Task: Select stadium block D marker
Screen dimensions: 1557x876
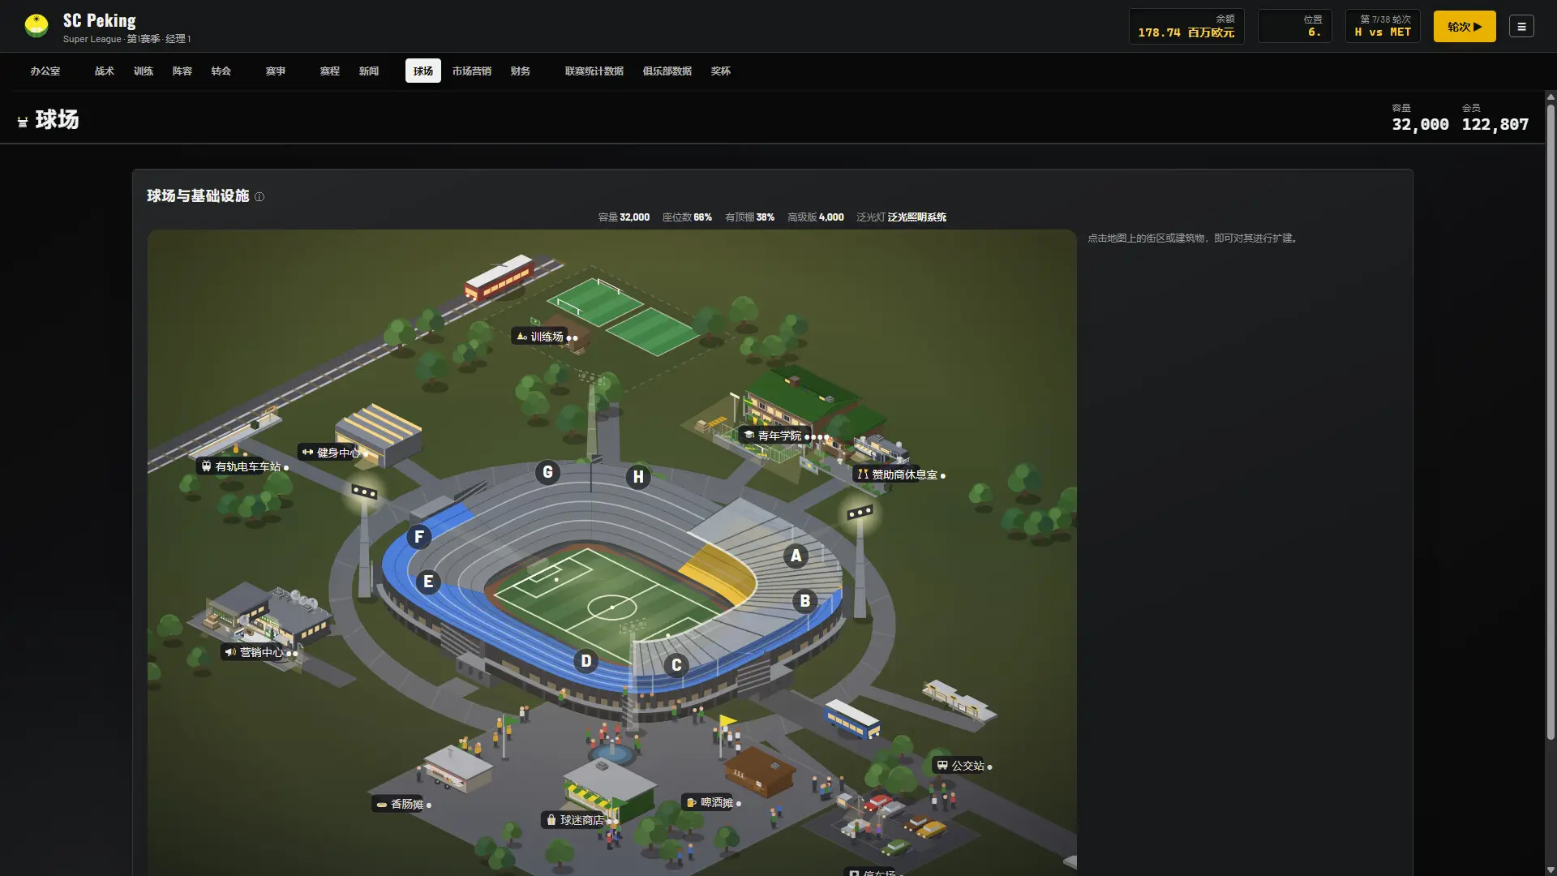Action: click(585, 661)
